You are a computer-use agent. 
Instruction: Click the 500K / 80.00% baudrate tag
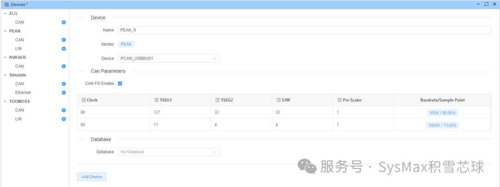click(442, 113)
